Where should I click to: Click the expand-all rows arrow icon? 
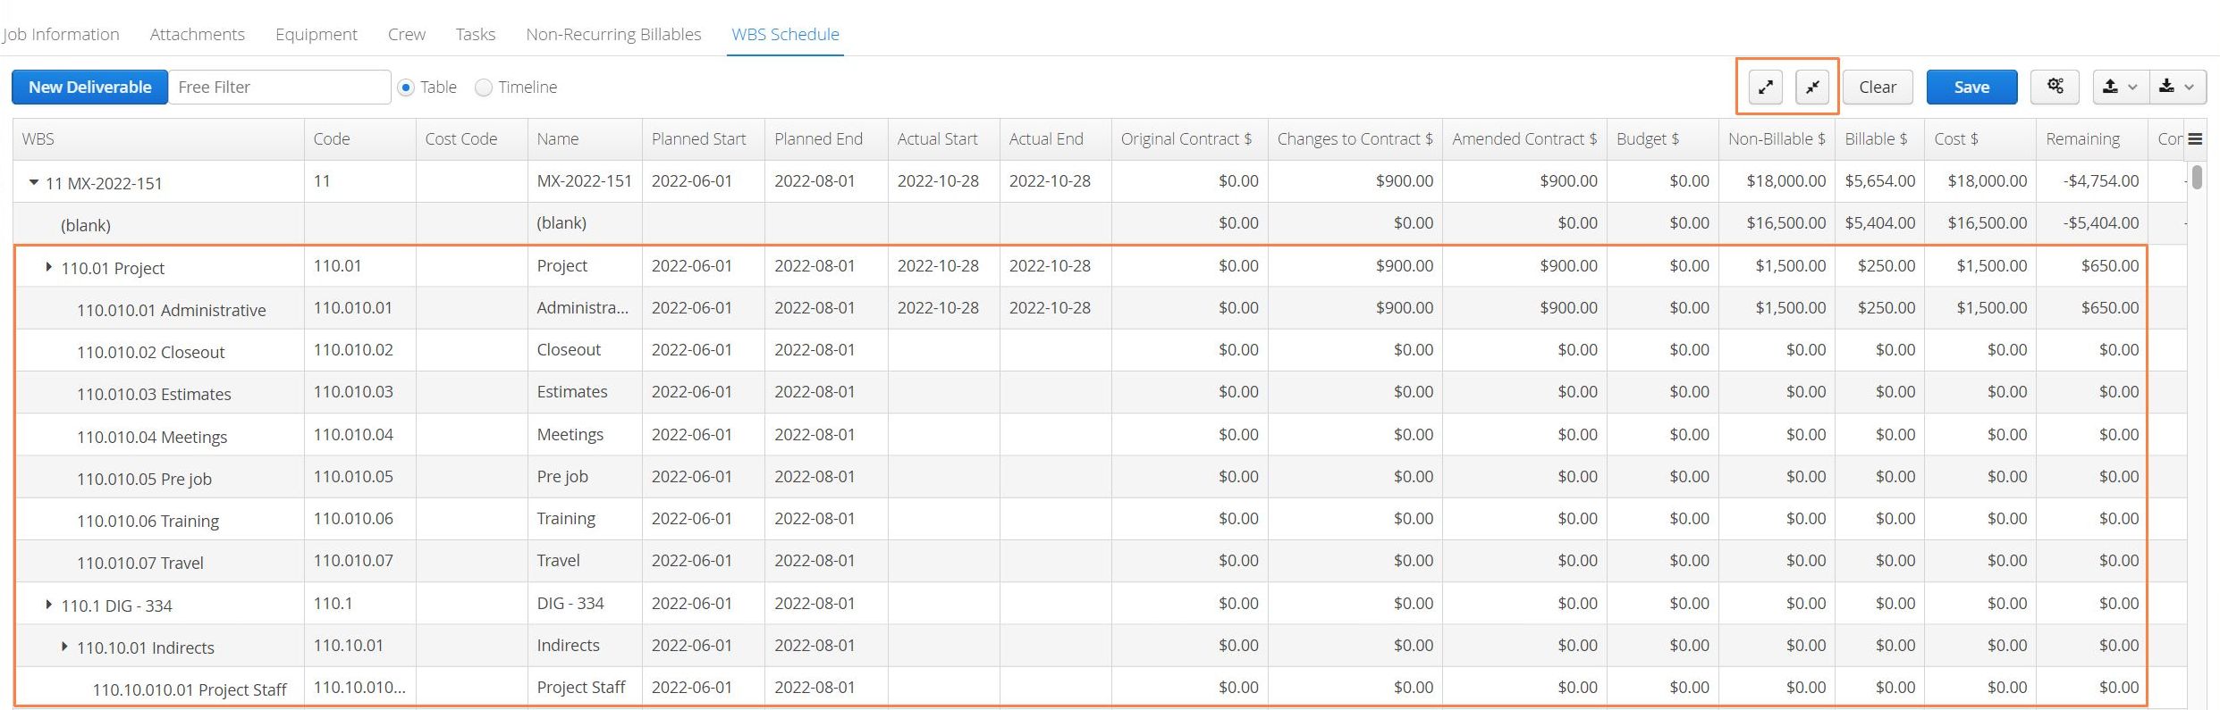click(1766, 87)
